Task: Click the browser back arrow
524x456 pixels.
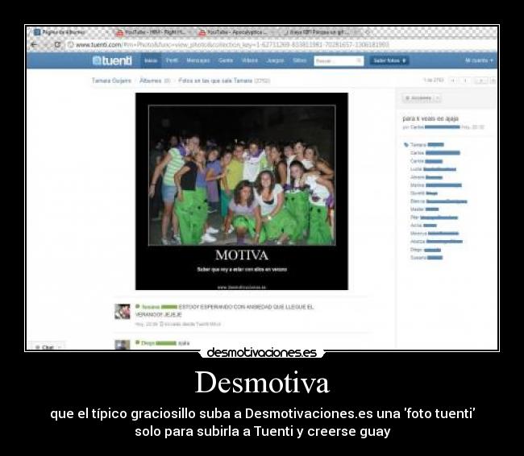Action: pos(34,44)
